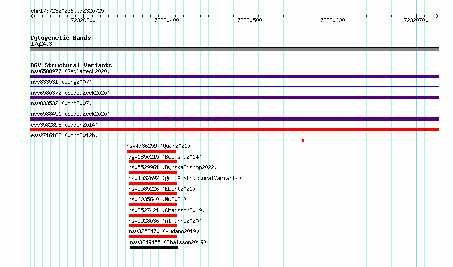The height and width of the screenshot is (267, 453).
Task: Open variant nsv833531 (Wong2007) label
Action: pyautogui.click(x=61, y=82)
